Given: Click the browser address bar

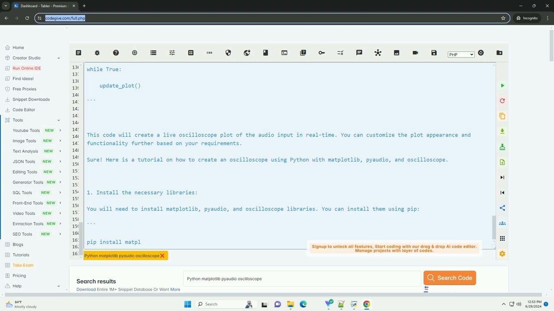Looking at the screenshot, I should [273, 18].
